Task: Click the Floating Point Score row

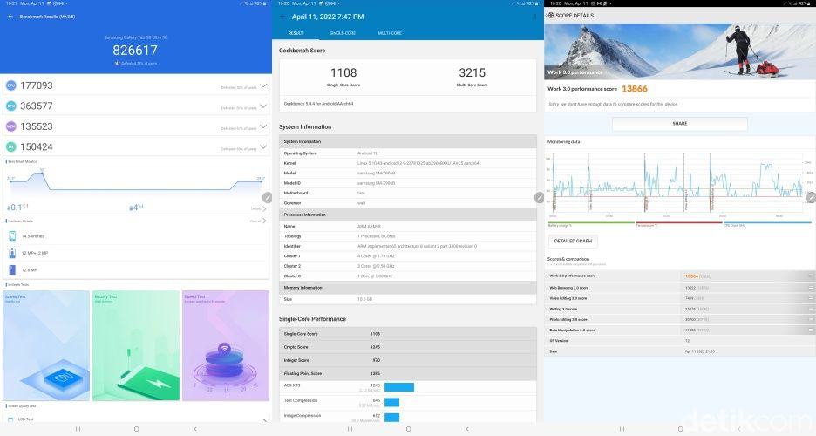Action: (408, 373)
